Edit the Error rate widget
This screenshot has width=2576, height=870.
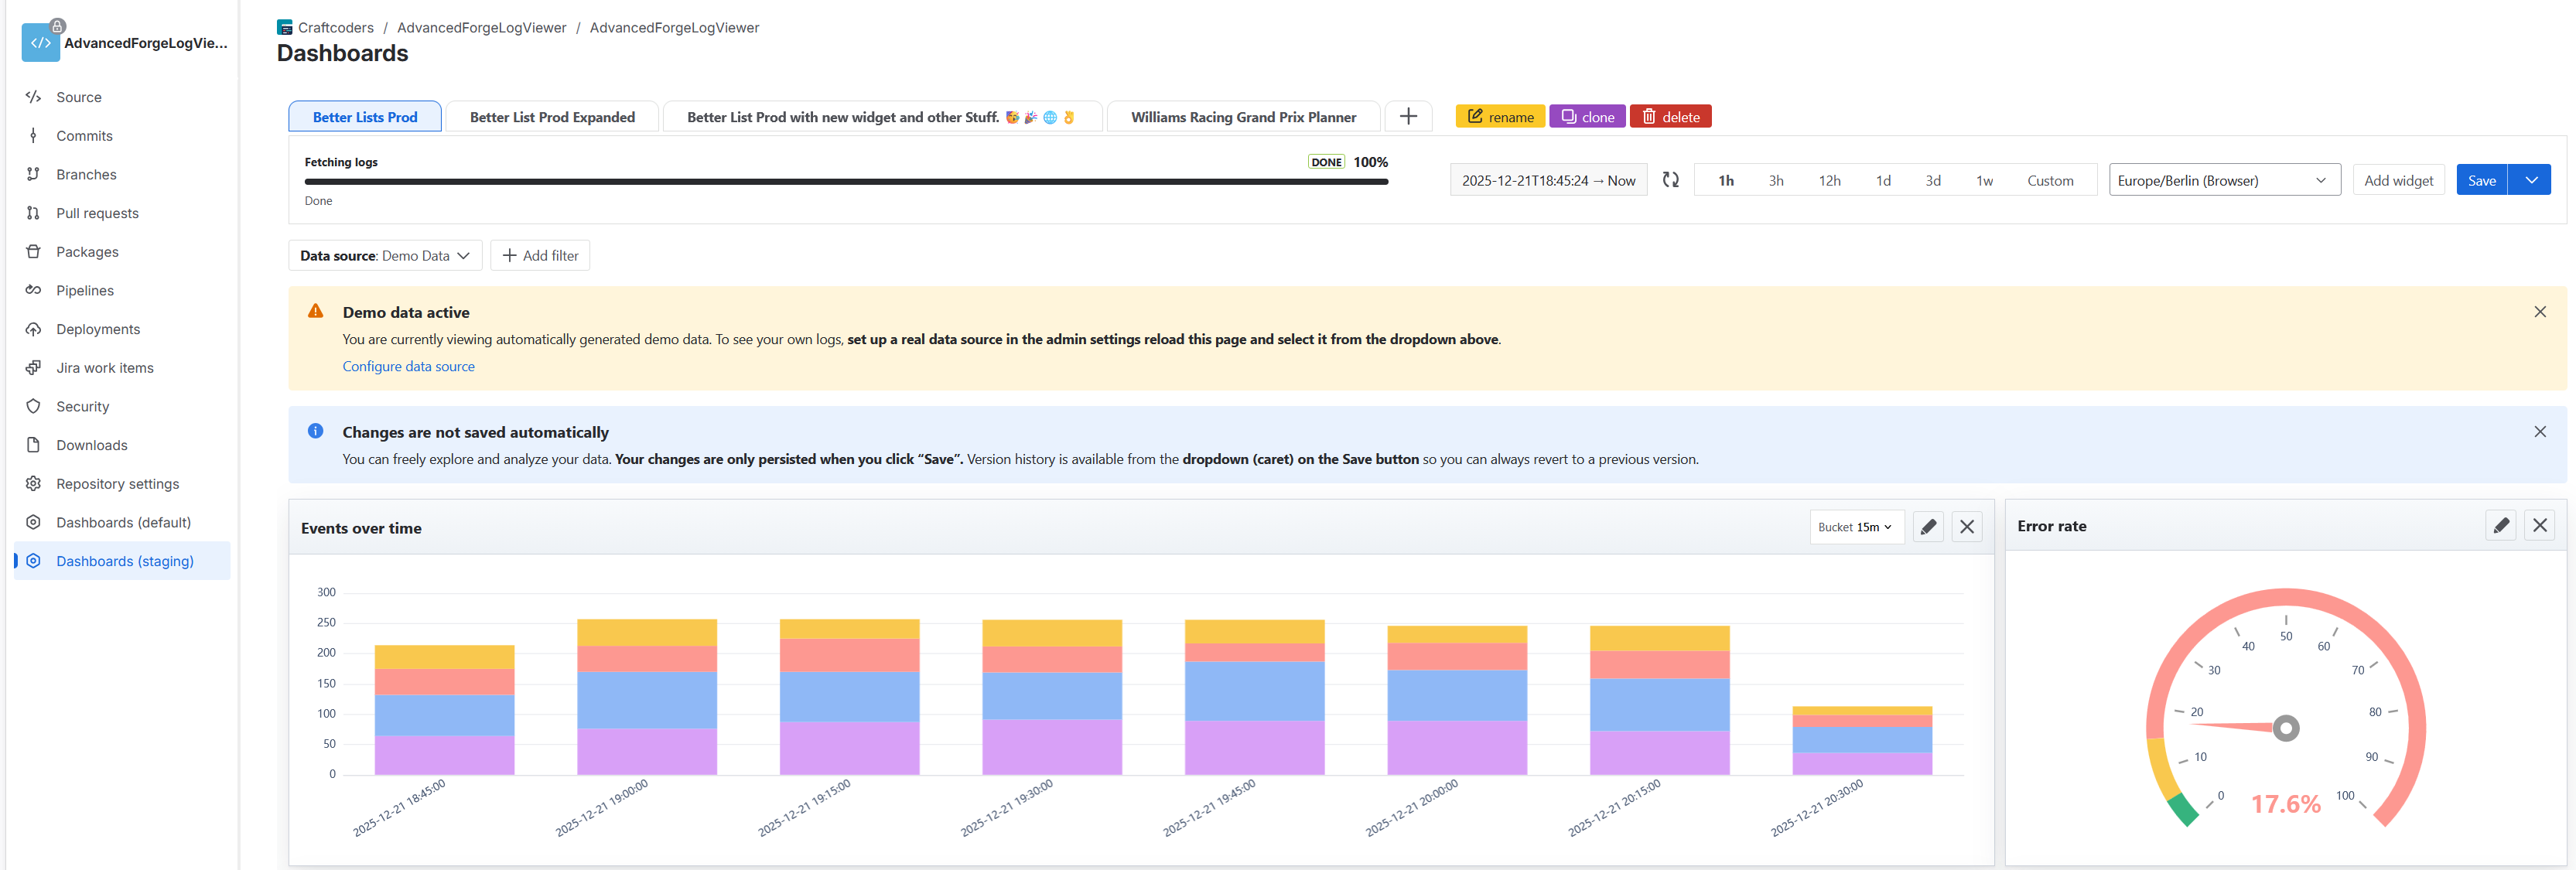click(2500, 525)
